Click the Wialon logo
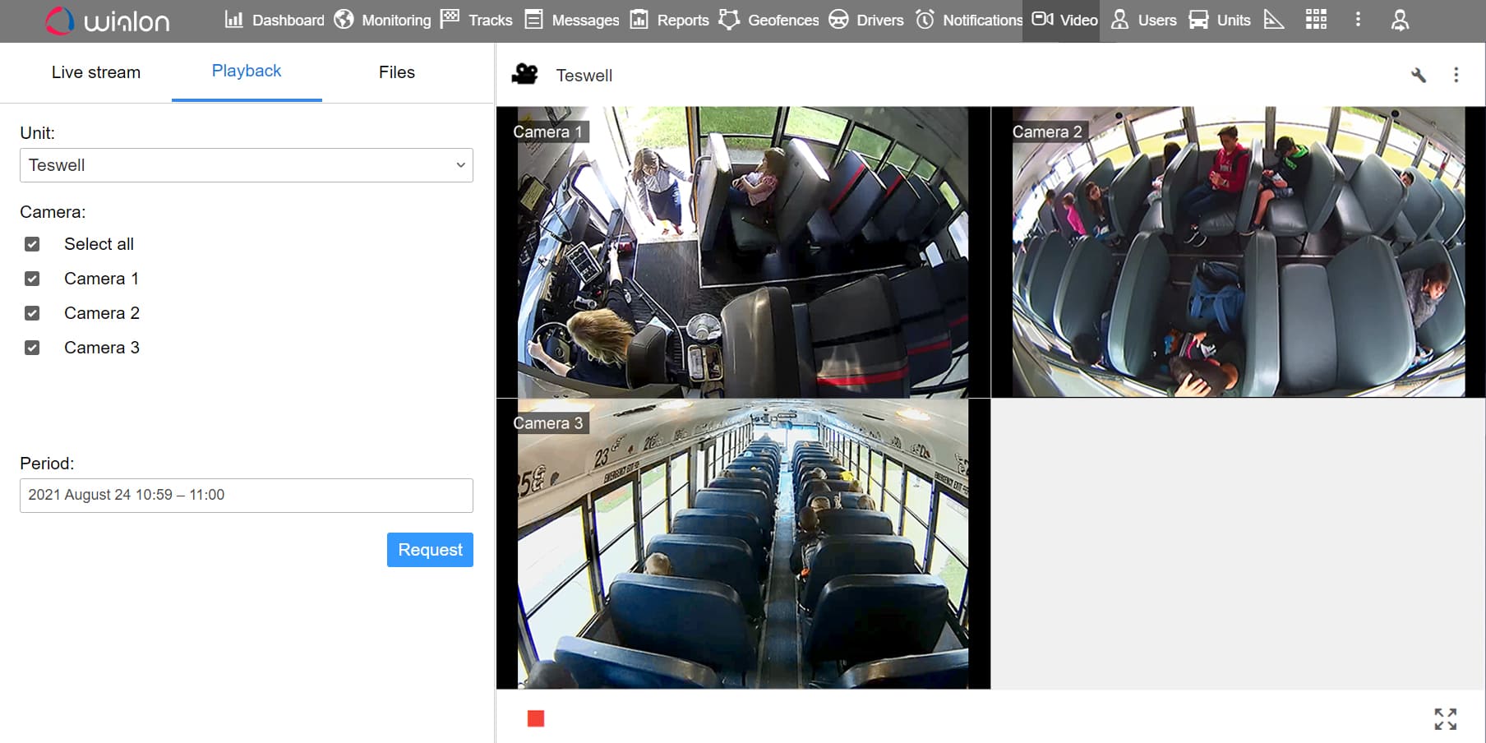 [108, 21]
